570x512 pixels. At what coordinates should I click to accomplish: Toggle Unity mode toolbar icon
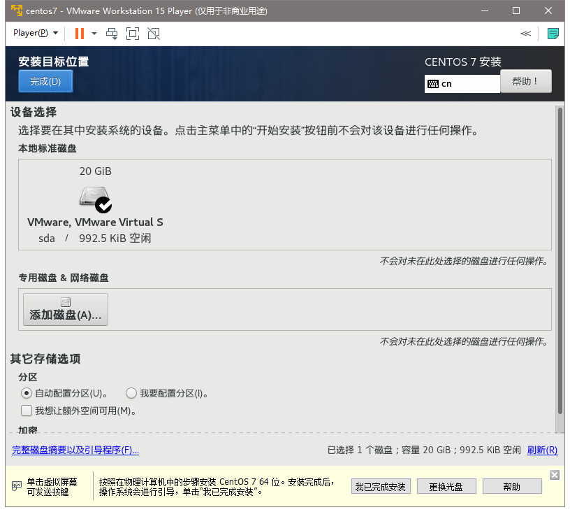[x=154, y=33]
